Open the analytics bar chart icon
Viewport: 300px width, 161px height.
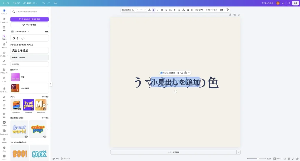coord(283,3)
